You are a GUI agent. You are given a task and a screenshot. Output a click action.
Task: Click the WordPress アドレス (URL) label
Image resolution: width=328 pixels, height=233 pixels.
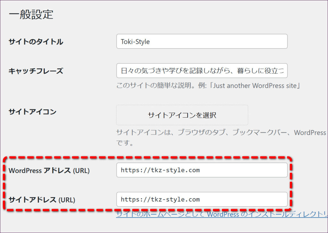pos(49,171)
